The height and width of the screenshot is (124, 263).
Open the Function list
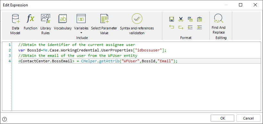coord(30,22)
